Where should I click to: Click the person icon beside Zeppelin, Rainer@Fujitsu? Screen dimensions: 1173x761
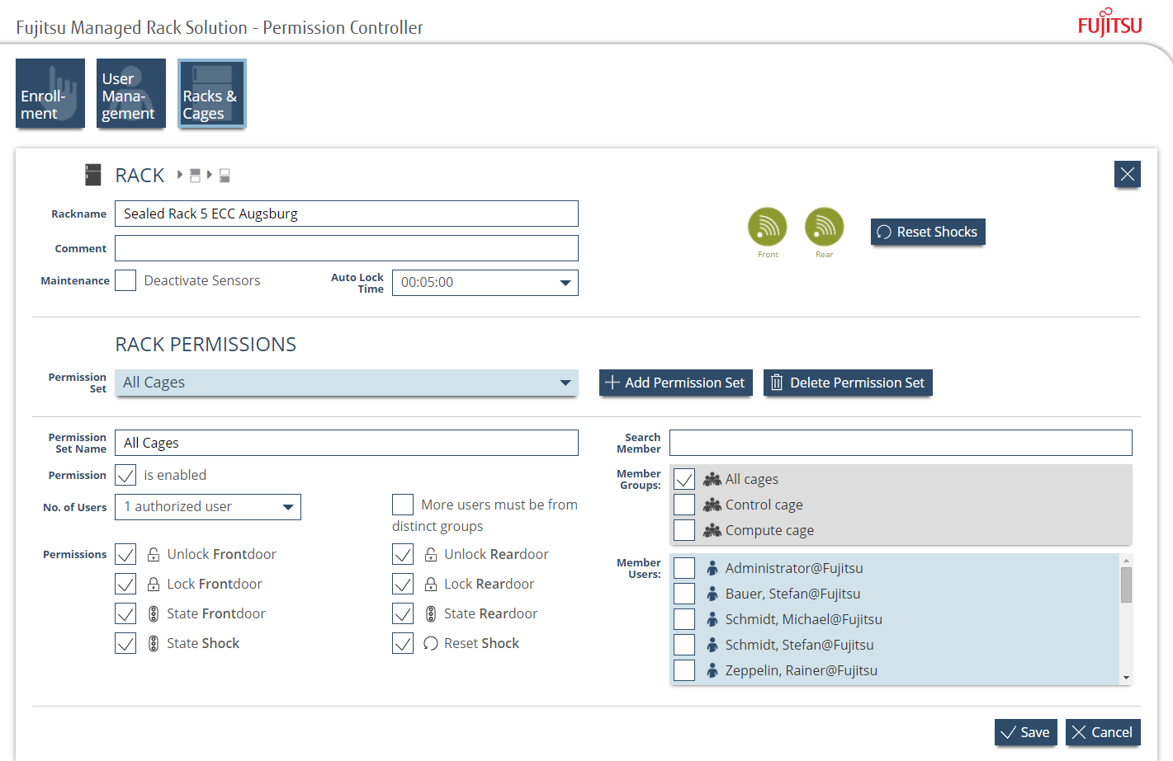(712, 670)
